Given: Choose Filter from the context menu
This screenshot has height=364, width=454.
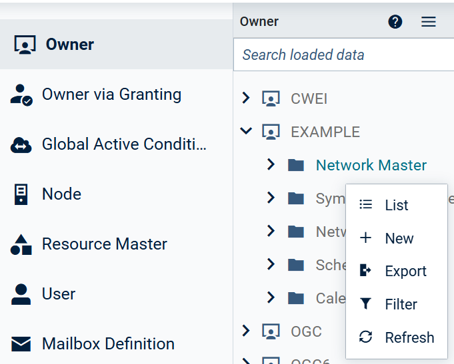Looking at the screenshot, I should click(397, 304).
